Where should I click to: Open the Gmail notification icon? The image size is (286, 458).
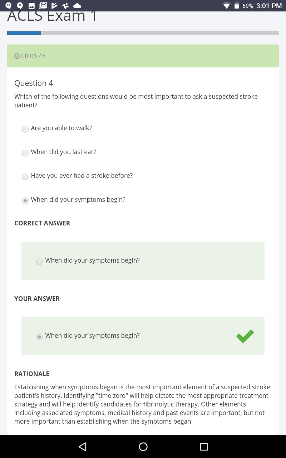[x=43, y=5]
